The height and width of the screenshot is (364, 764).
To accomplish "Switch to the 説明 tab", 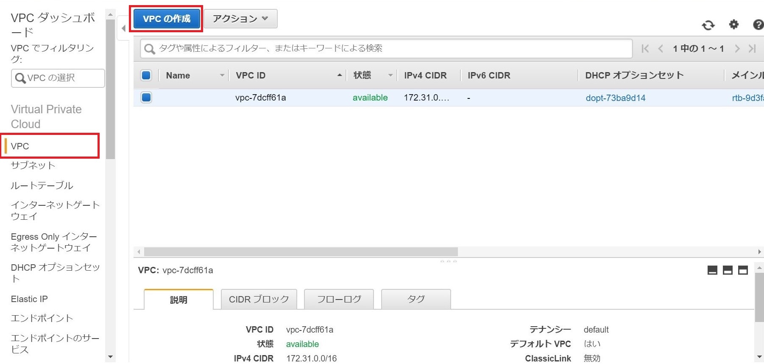I will (178, 300).
